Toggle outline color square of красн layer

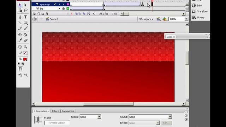pos(68,4)
